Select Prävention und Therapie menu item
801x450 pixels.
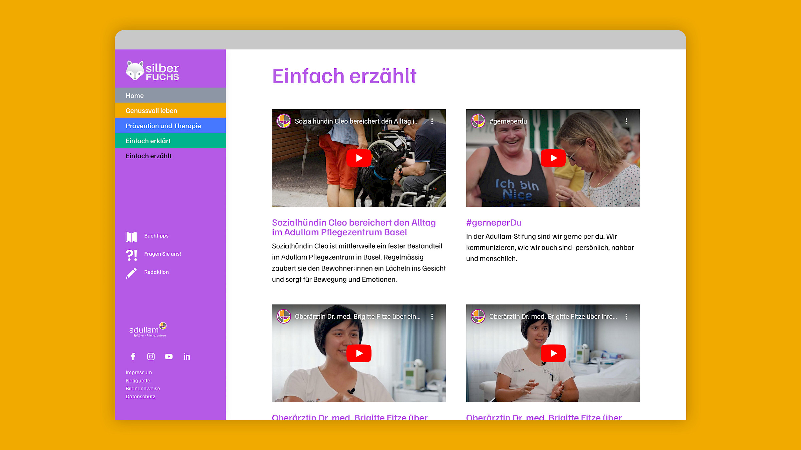coord(163,126)
